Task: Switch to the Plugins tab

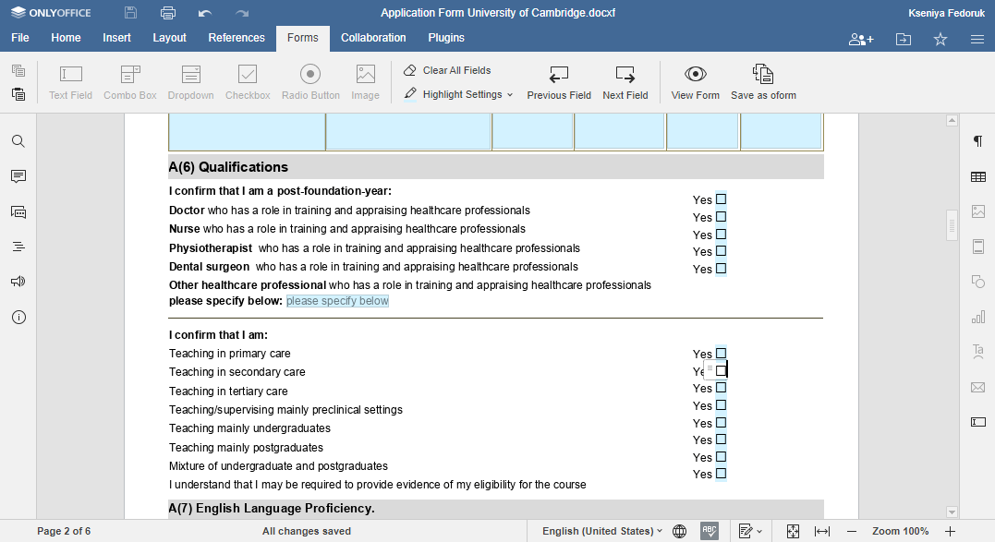Action: (446, 38)
